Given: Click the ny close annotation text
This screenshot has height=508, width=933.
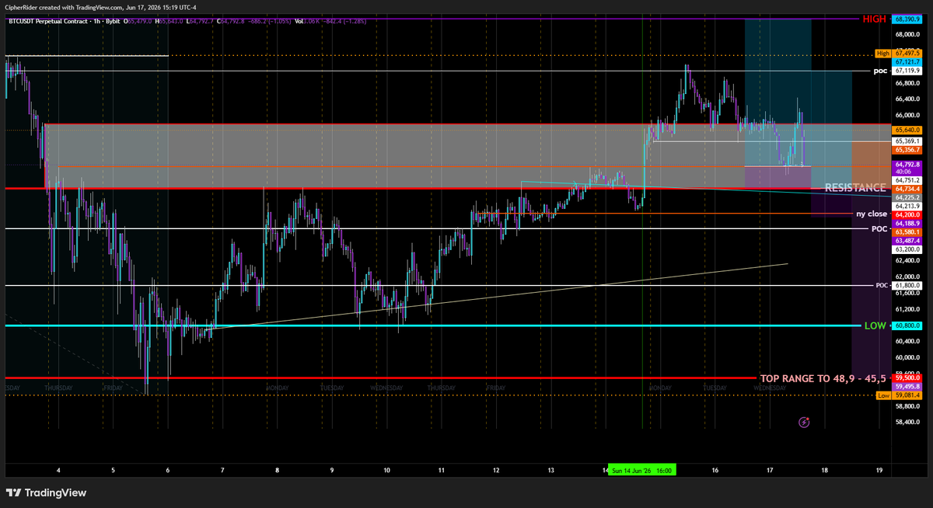Looking at the screenshot, I should (872, 214).
